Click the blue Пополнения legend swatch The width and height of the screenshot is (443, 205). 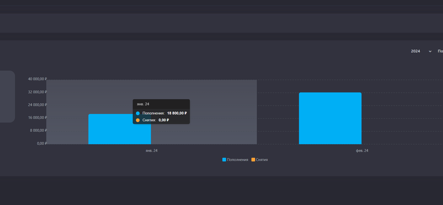point(224,160)
